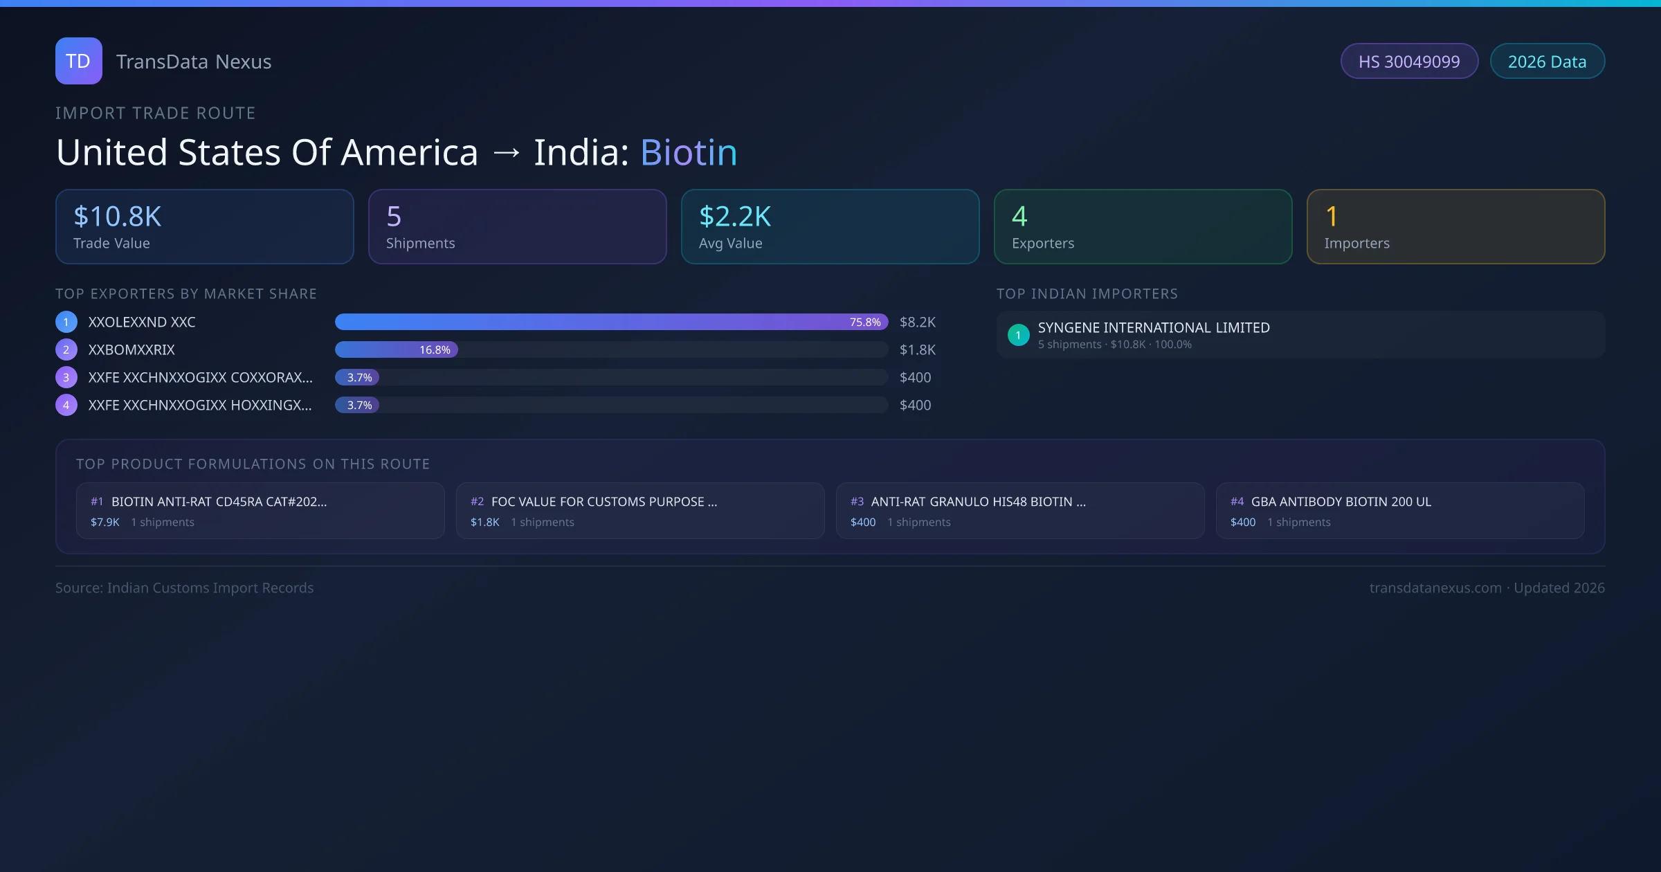The height and width of the screenshot is (872, 1661).
Task: Click rank badge 4 for XXFE XXCHNXXOGIXX HOXXINGX
Action: tap(66, 405)
